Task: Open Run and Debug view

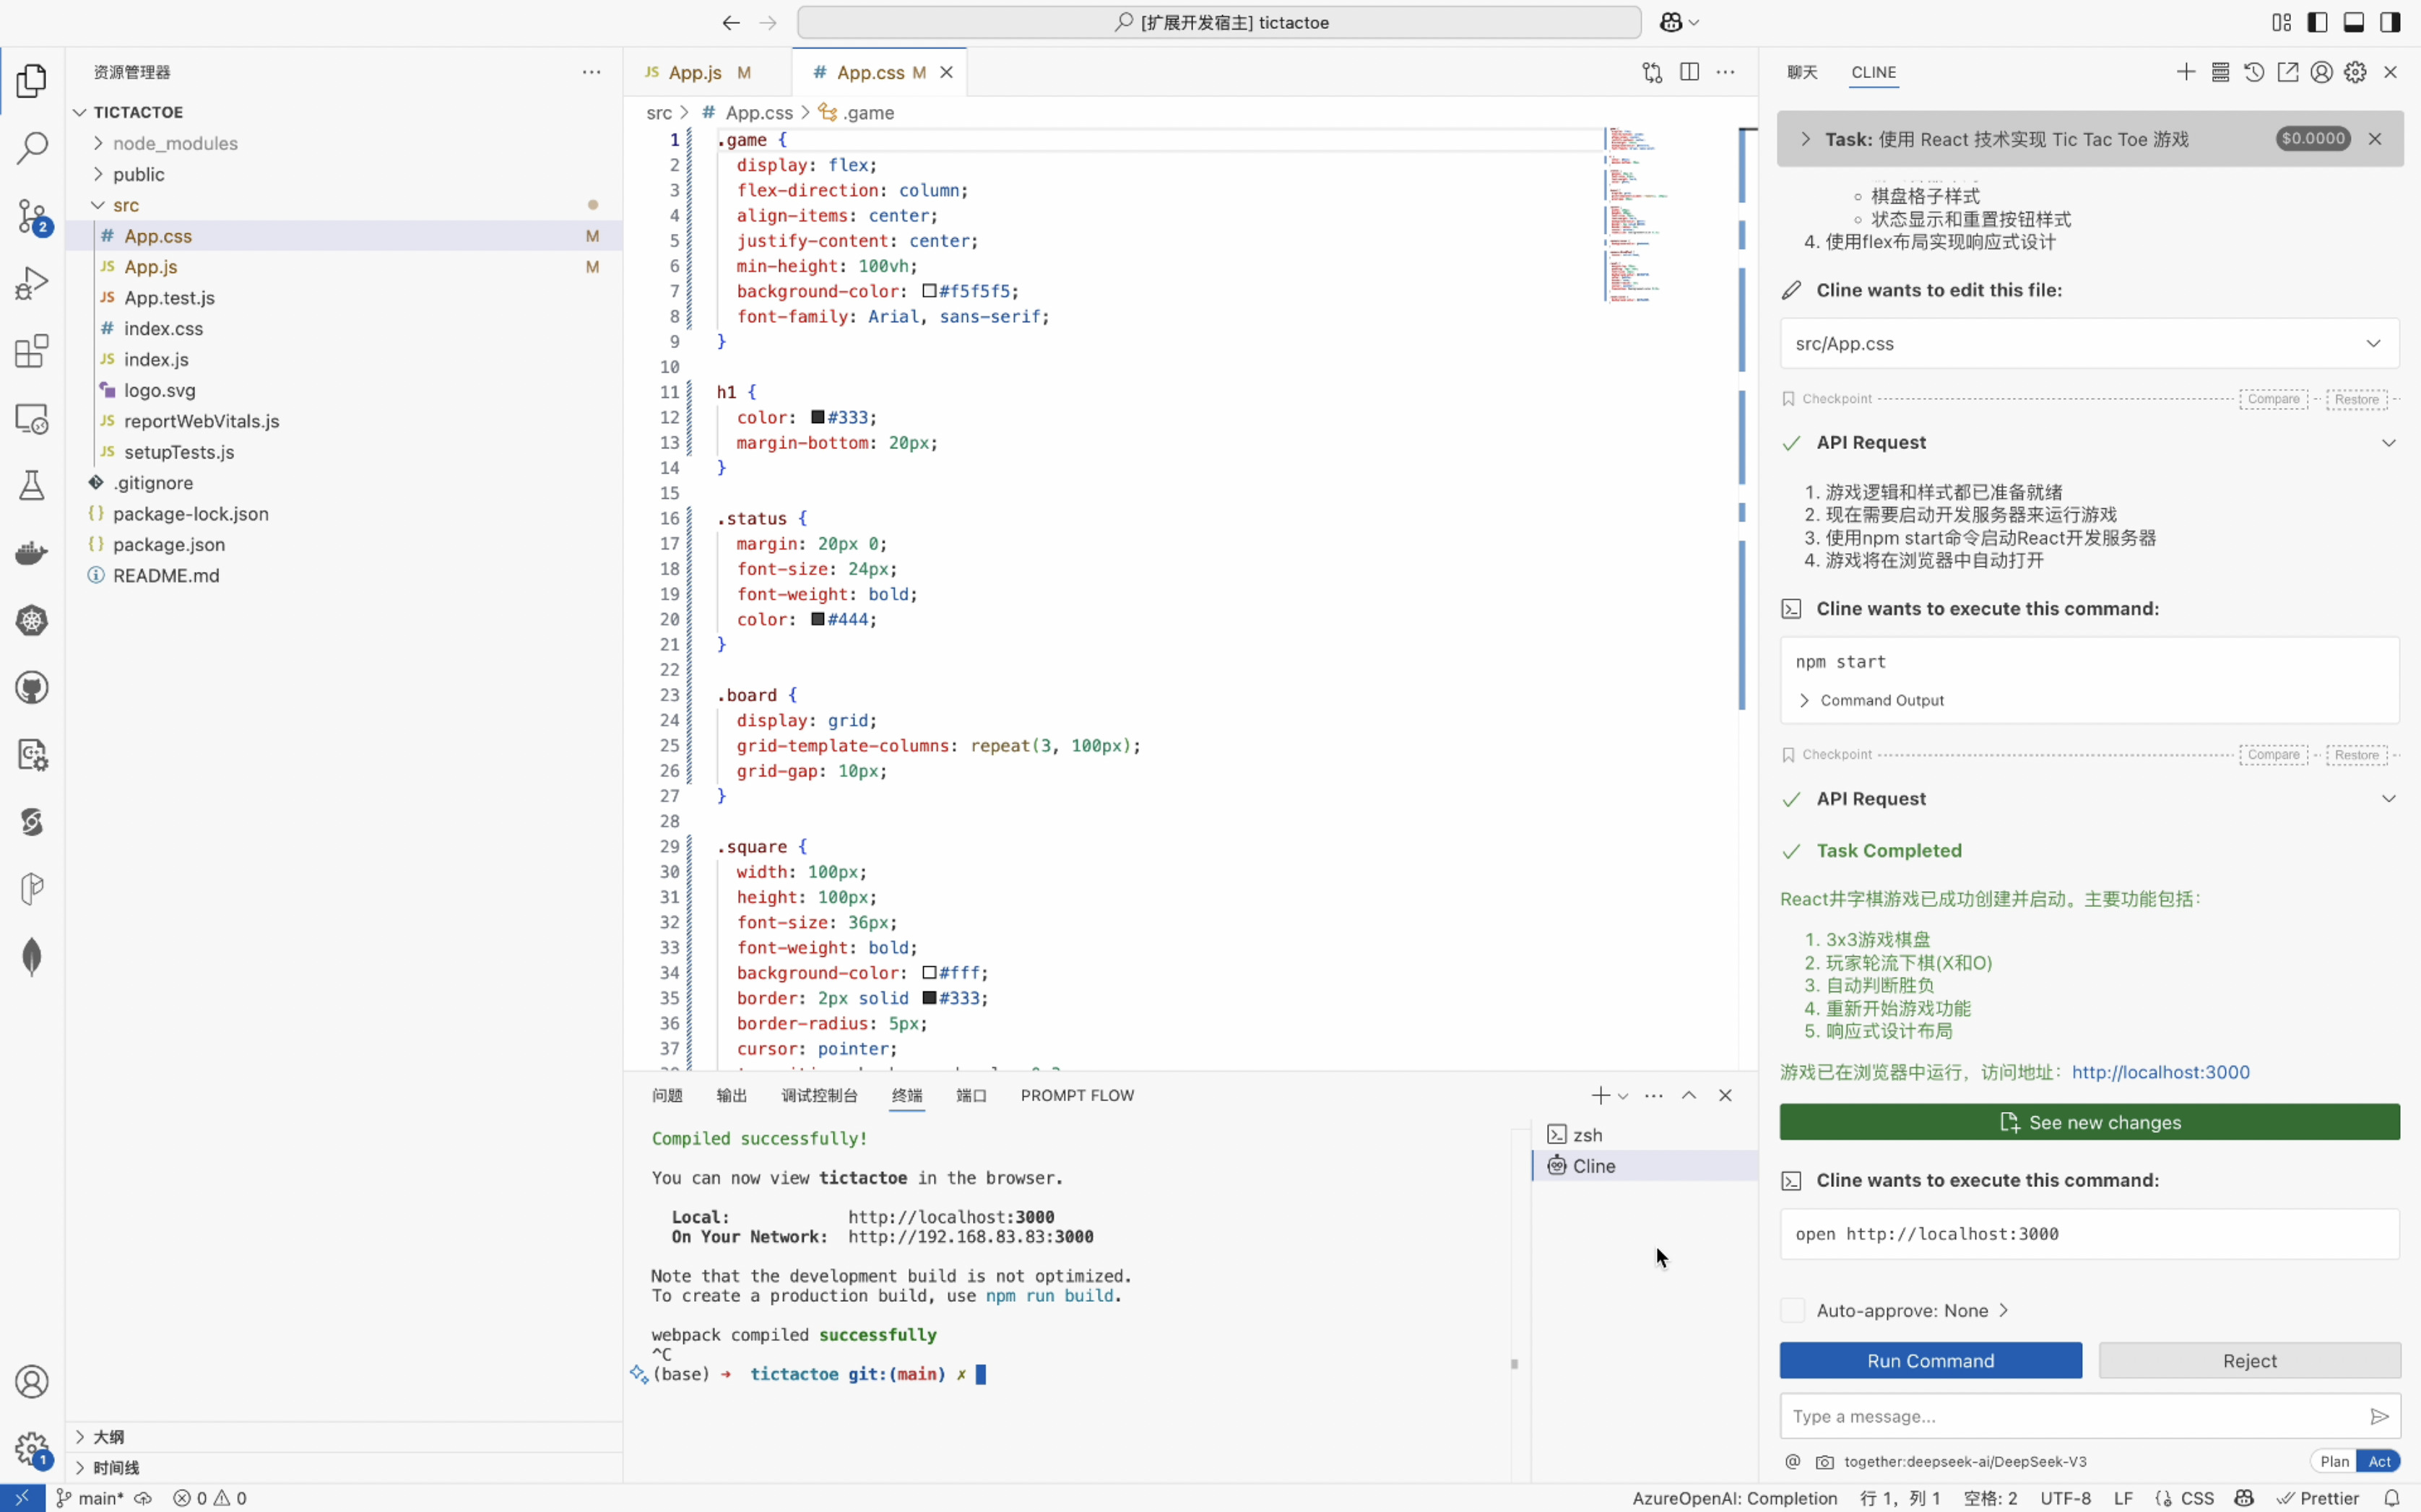Action: click(32, 283)
